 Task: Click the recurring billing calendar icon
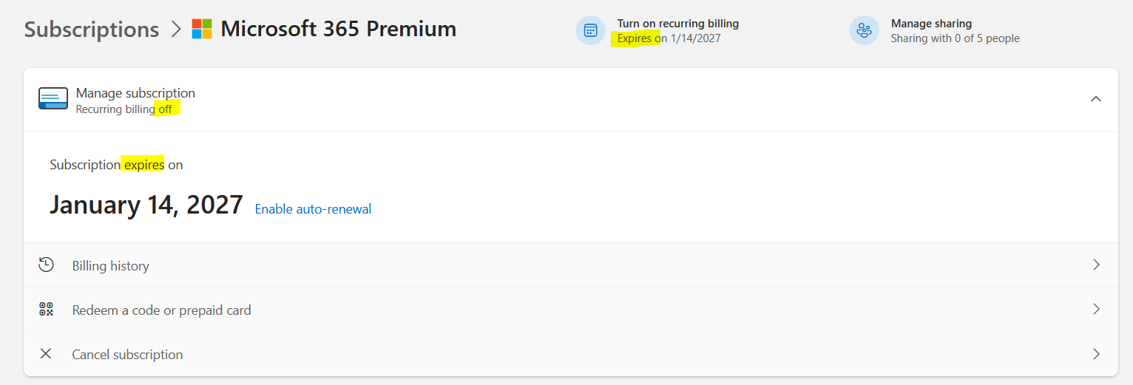pos(590,30)
